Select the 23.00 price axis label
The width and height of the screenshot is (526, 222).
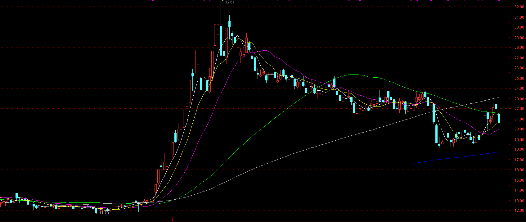[519, 99]
